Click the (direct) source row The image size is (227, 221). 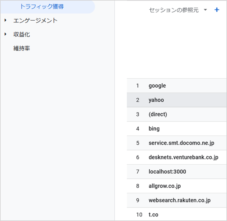pos(177,114)
